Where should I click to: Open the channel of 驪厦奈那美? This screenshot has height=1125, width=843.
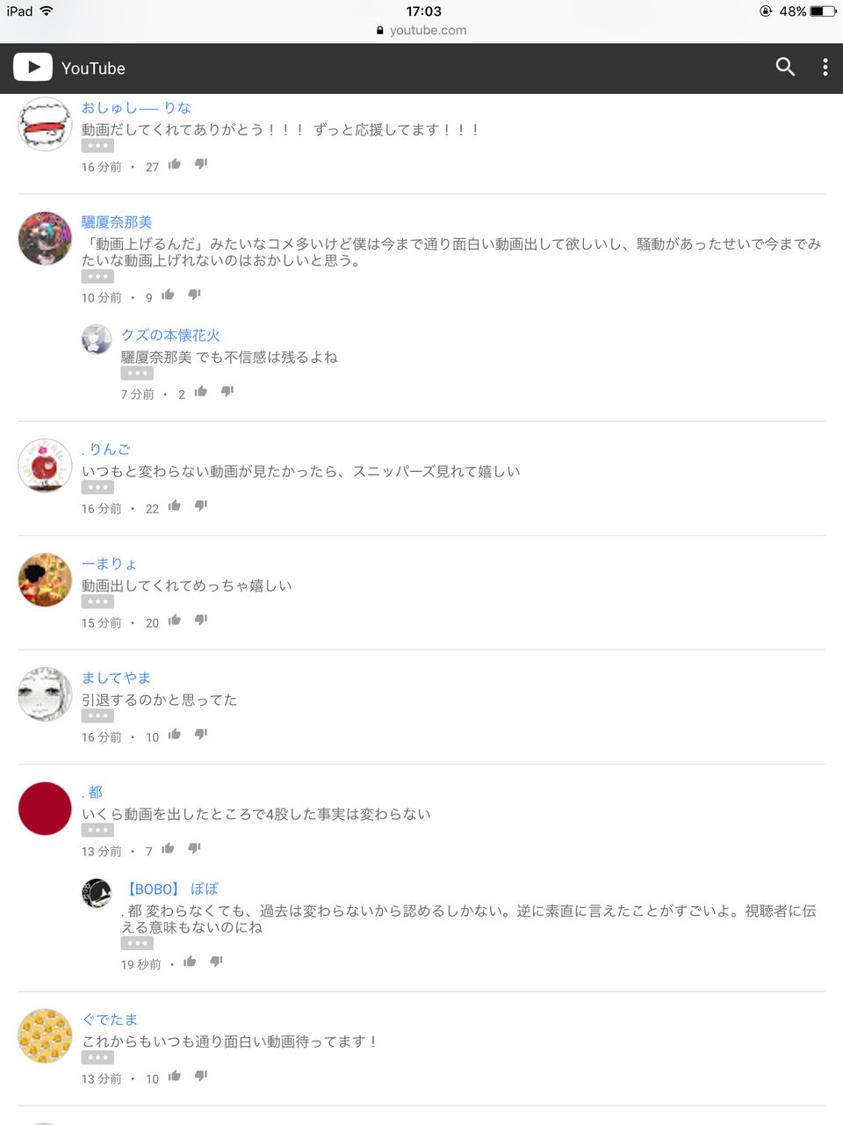117,221
